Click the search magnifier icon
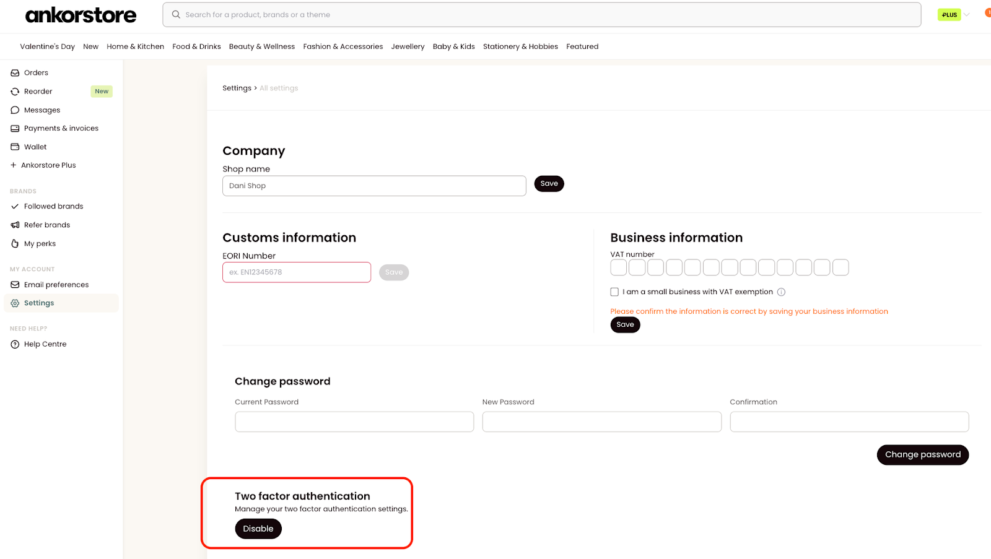The width and height of the screenshot is (991, 559). pos(176,15)
